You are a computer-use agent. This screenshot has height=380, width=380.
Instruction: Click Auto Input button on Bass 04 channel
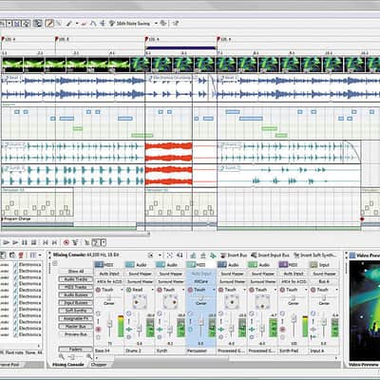click(x=109, y=274)
